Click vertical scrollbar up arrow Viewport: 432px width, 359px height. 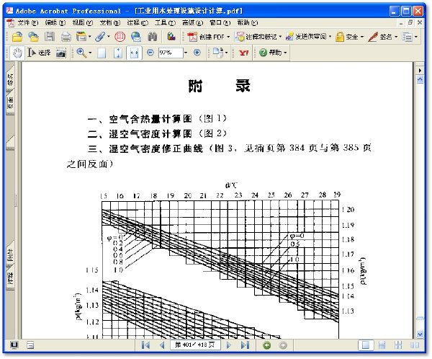pyautogui.click(x=420, y=80)
